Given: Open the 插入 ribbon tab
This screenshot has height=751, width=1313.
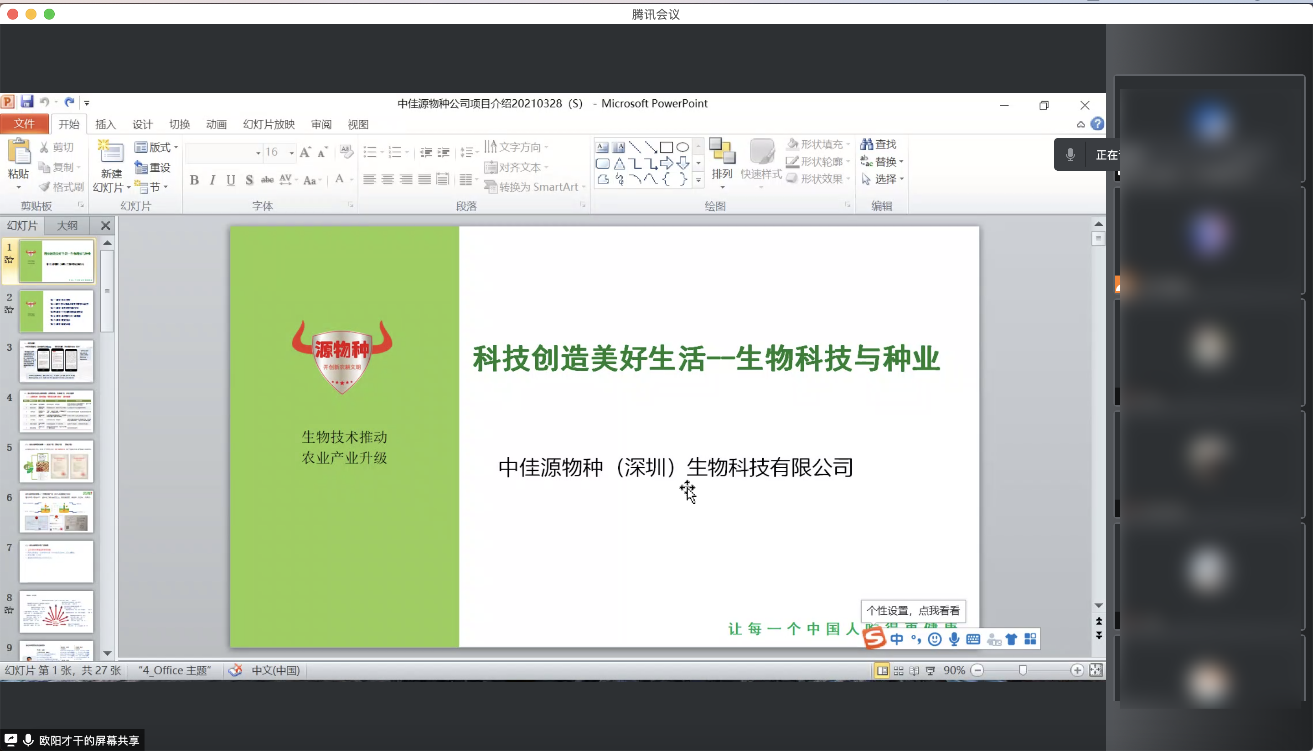Looking at the screenshot, I should click(105, 124).
